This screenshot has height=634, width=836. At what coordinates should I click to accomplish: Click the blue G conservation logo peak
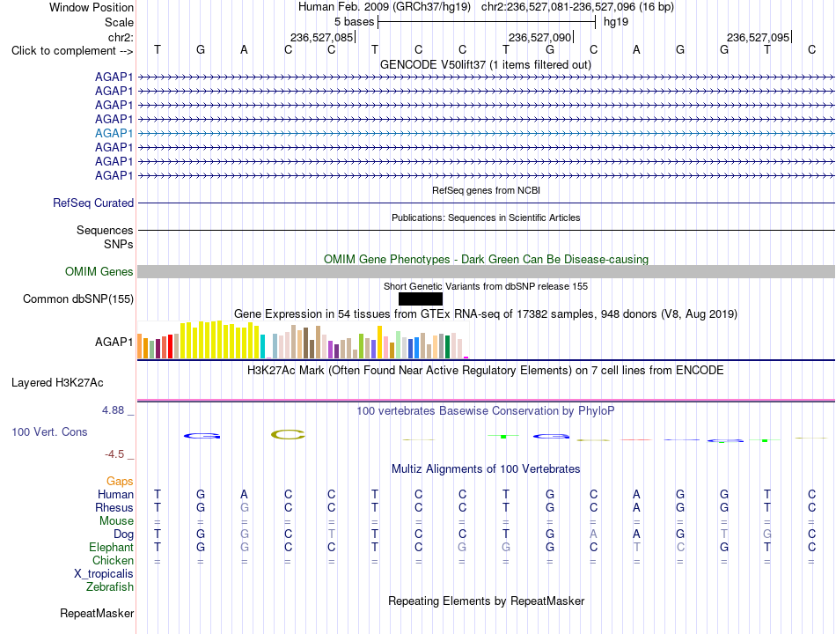[202, 436]
